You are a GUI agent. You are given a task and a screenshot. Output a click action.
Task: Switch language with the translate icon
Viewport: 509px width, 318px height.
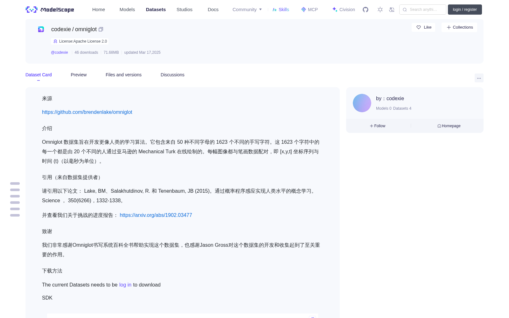pyautogui.click(x=392, y=10)
